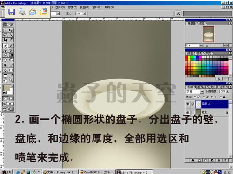This screenshot has height=174, width=233.
Task: Open the 帮助 menu
Action: click(109, 7)
